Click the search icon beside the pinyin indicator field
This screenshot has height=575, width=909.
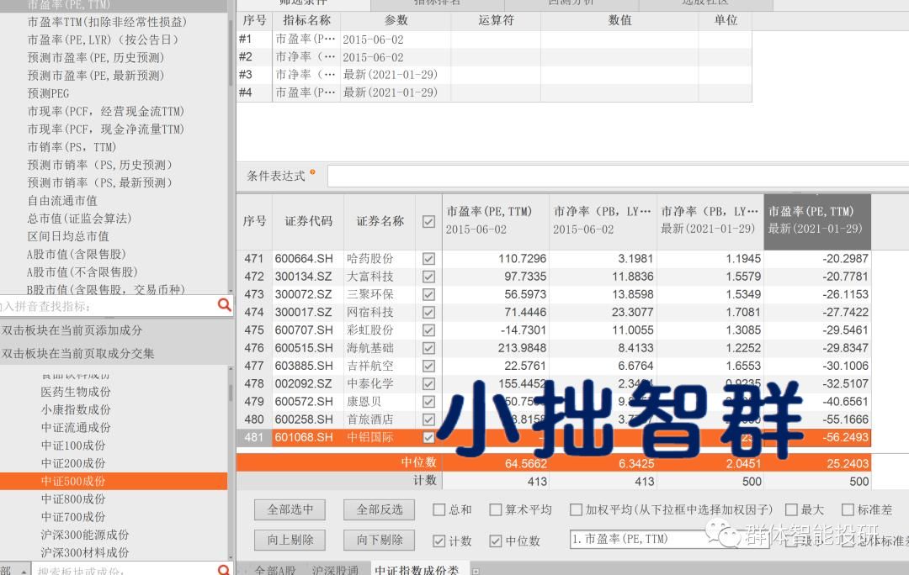pyautogui.click(x=225, y=305)
